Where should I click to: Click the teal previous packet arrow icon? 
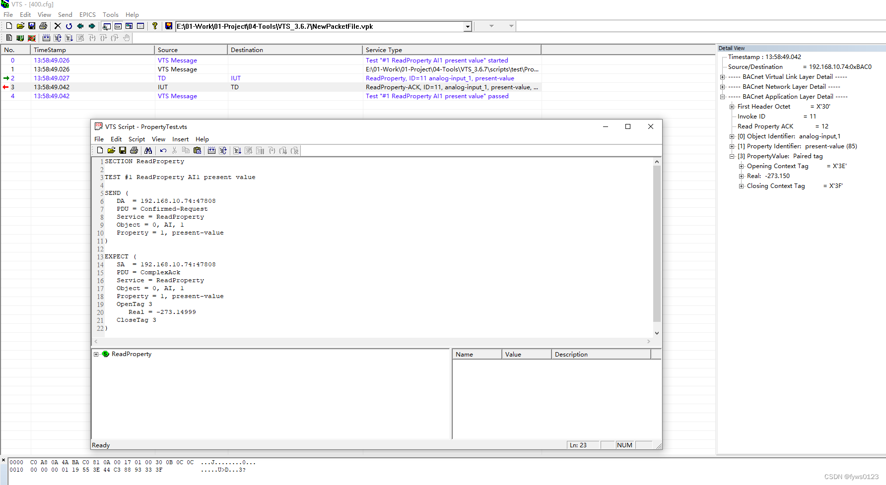pos(80,26)
